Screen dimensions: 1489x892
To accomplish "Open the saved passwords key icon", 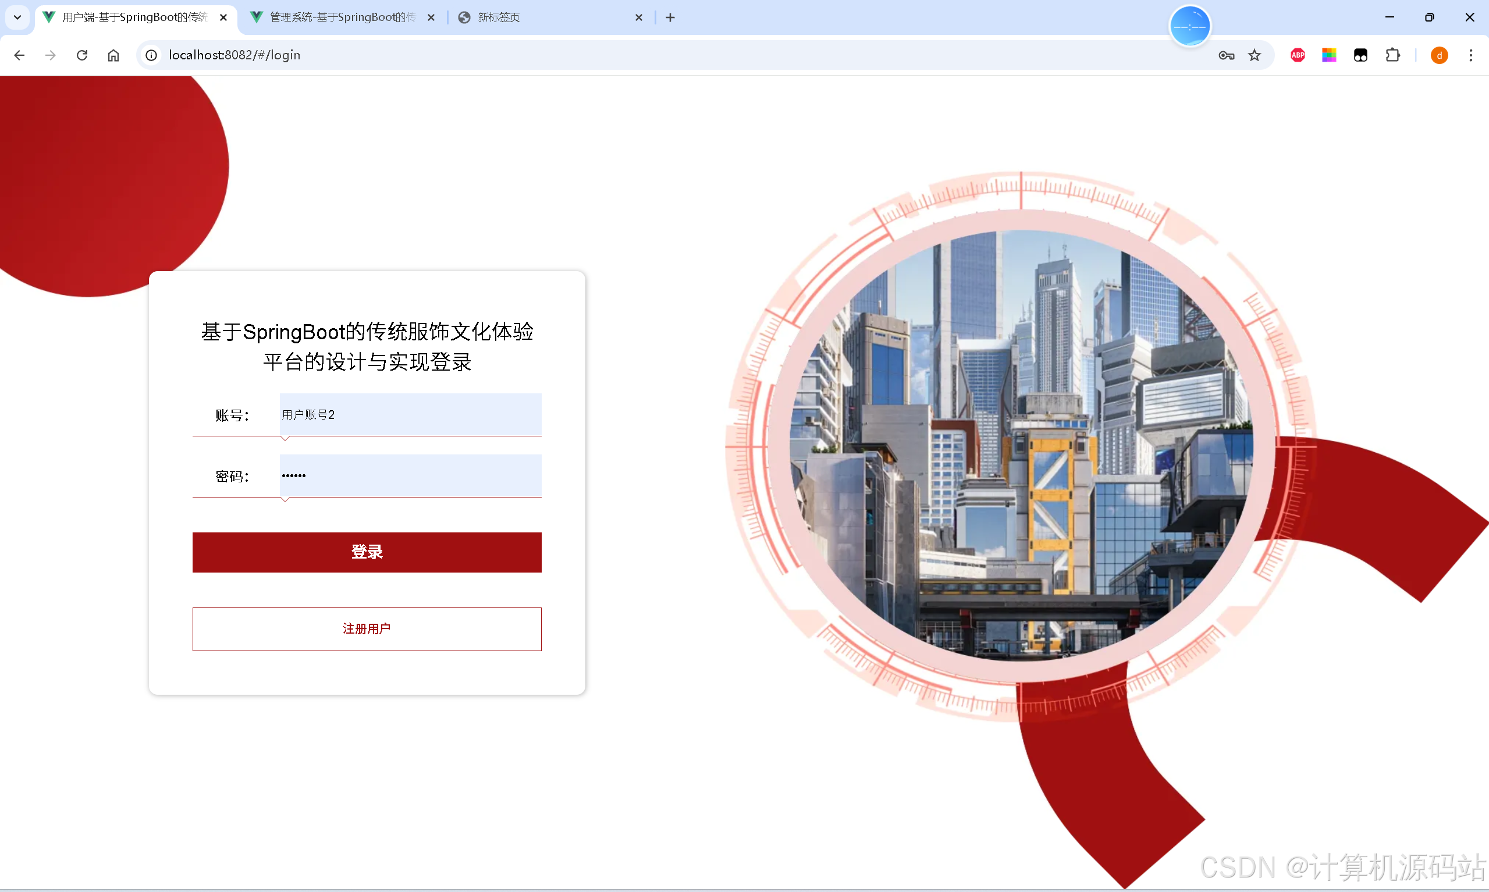I will (1226, 55).
